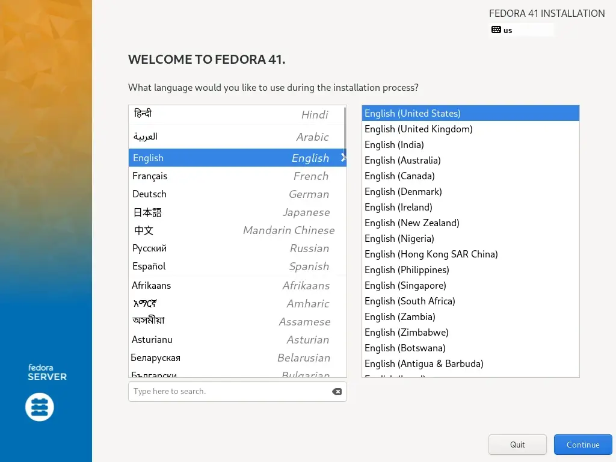Screen dimensions: 616x462
Task: Select Afrikaans language
Action: point(237,286)
